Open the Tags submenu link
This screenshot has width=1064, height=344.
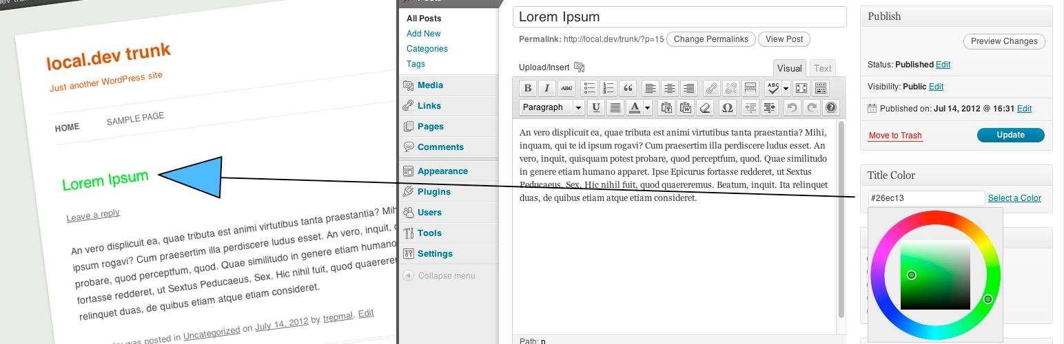pos(416,64)
